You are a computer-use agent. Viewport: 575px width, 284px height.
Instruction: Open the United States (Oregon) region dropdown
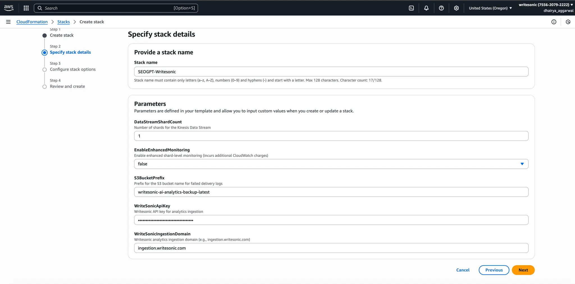tap(490, 8)
